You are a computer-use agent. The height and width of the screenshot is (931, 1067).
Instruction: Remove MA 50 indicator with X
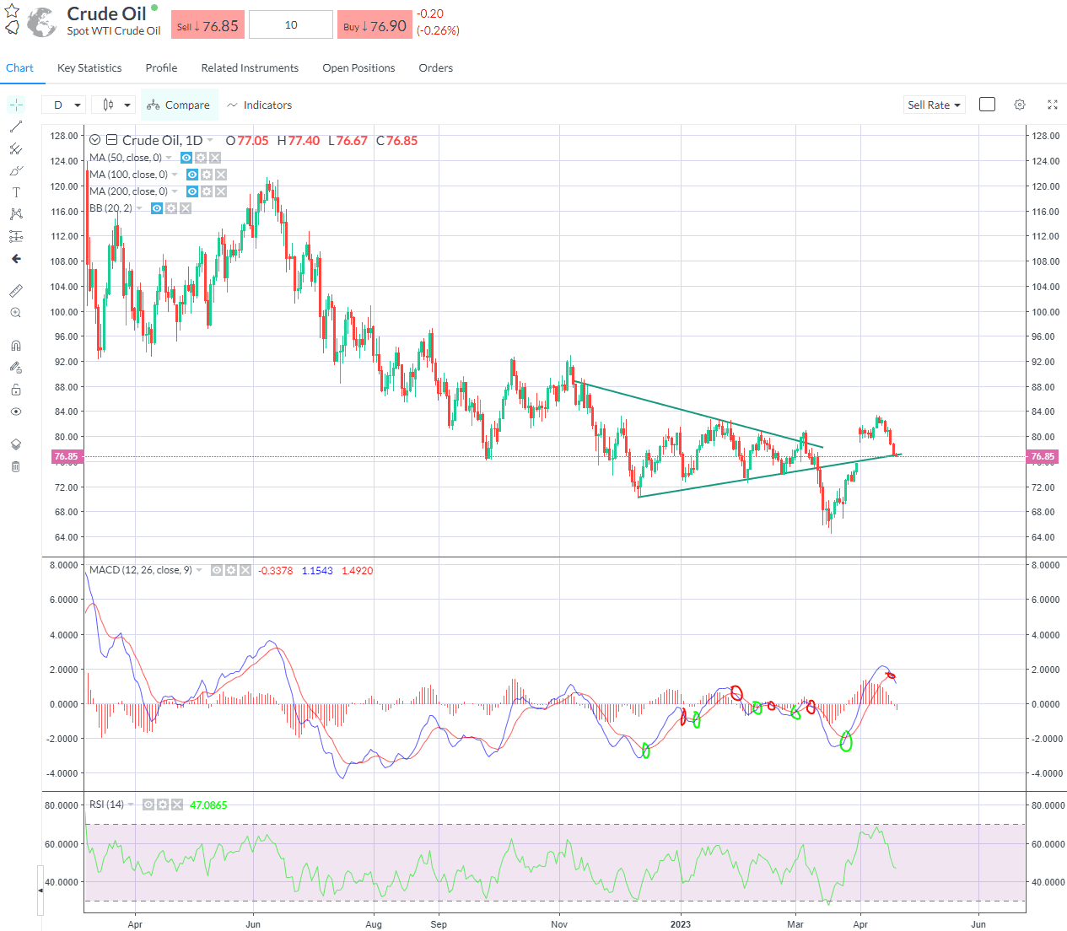(215, 158)
